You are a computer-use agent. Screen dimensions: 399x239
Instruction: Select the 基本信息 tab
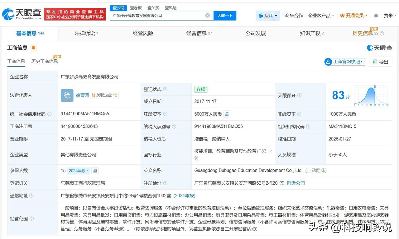pyautogui.click(x=30, y=33)
